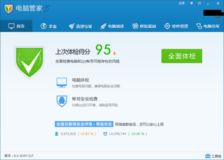Switch to the 杀毒 antivirus tab

(49, 26)
